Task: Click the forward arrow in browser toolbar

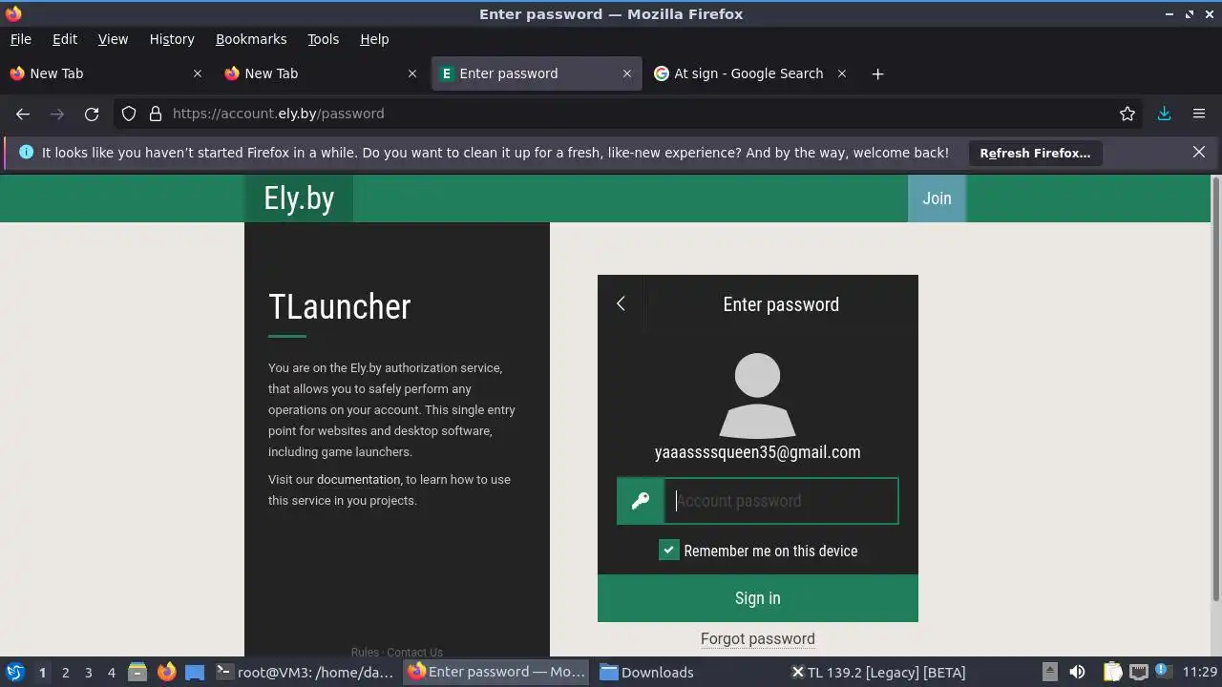Action: coord(57,114)
